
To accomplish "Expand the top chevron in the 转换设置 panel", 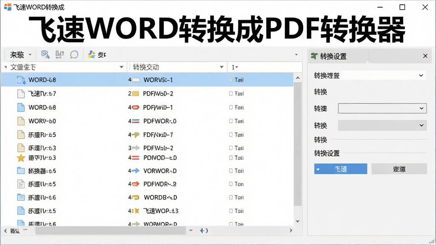I will coord(421,75).
